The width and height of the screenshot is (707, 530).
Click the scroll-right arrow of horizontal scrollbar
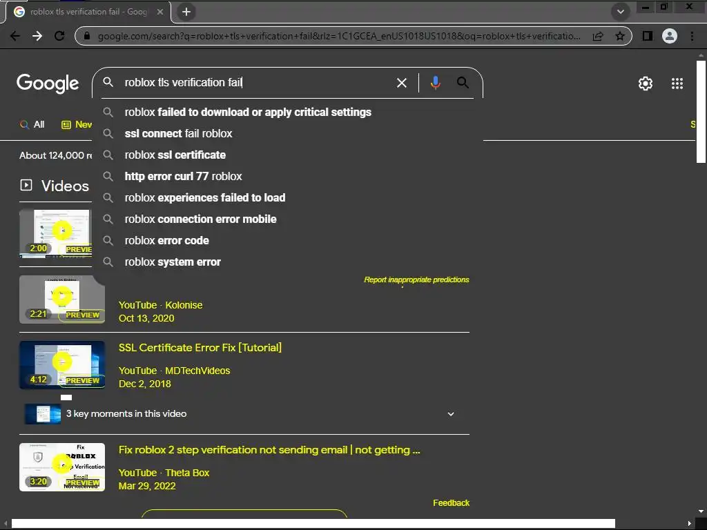click(x=690, y=524)
